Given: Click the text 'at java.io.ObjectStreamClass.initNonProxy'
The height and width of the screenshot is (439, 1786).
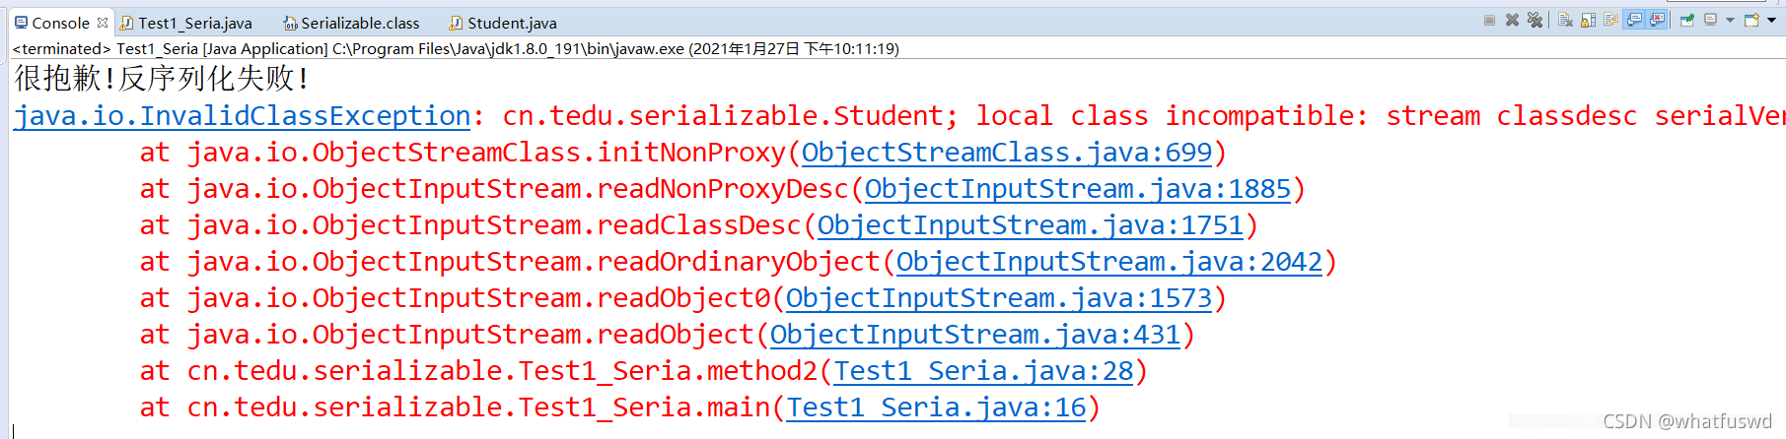Looking at the screenshot, I should click(463, 153).
